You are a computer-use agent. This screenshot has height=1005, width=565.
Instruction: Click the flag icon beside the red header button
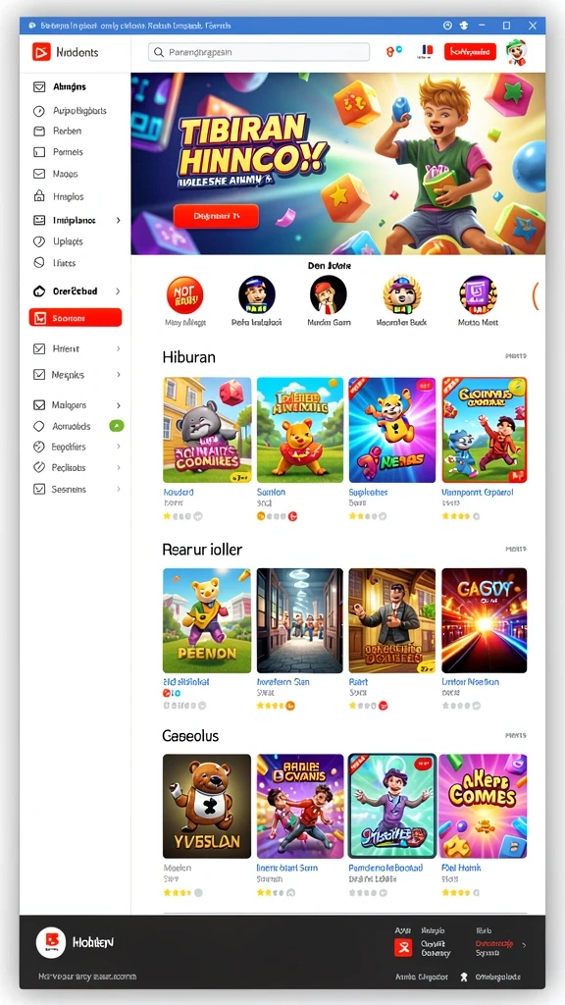click(426, 51)
